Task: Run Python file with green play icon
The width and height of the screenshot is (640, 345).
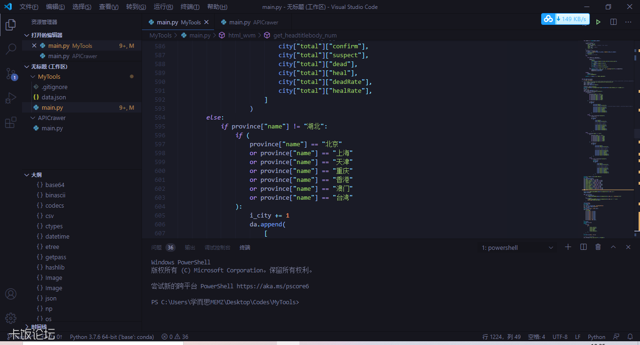Action: [x=598, y=22]
